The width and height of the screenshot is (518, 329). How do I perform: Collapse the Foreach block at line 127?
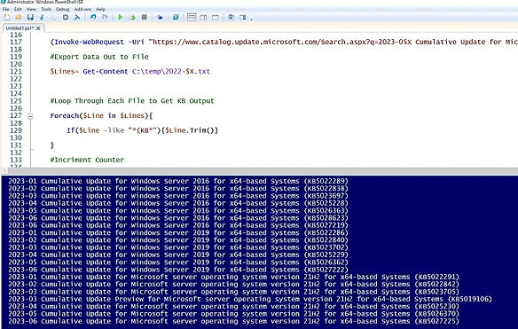click(30, 116)
